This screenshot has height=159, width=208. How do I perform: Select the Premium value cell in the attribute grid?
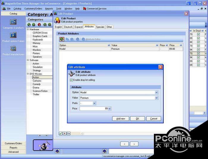[x=135, y=49]
